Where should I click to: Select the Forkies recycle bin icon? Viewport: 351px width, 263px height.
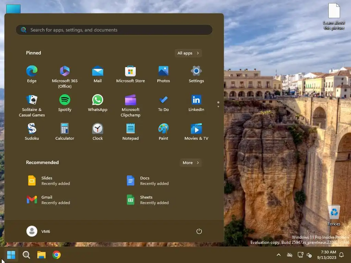click(x=334, y=215)
